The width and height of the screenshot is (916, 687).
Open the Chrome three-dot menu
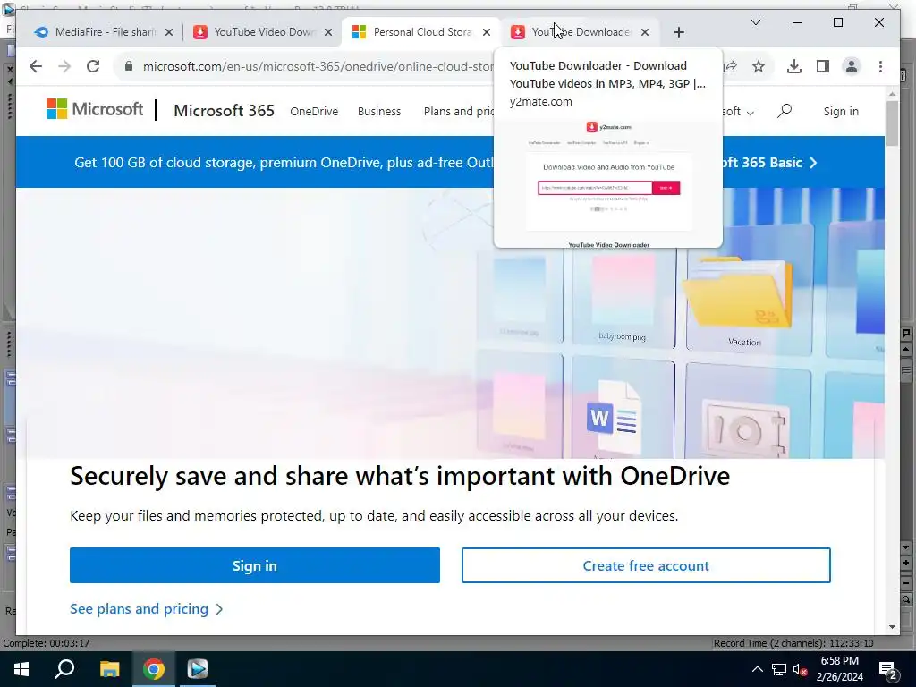point(880,66)
